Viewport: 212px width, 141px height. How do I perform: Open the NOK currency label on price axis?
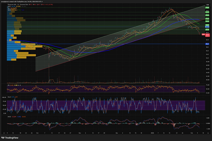(x=207, y=5)
